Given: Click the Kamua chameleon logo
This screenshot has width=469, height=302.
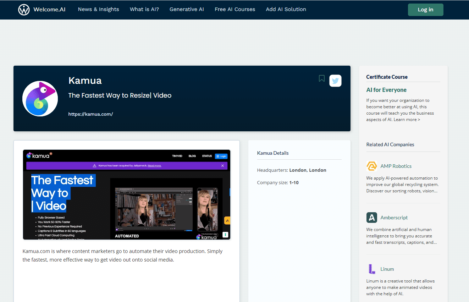Looking at the screenshot, I should pyautogui.click(x=40, y=98).
